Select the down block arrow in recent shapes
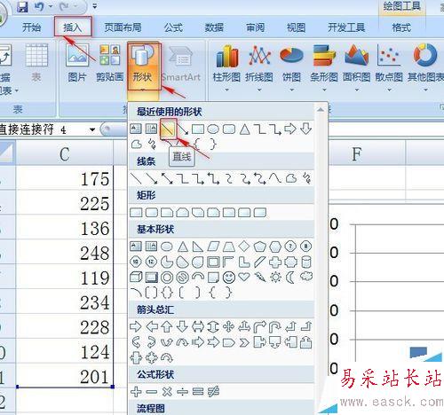Screen dimensions: 444x415 305,129
